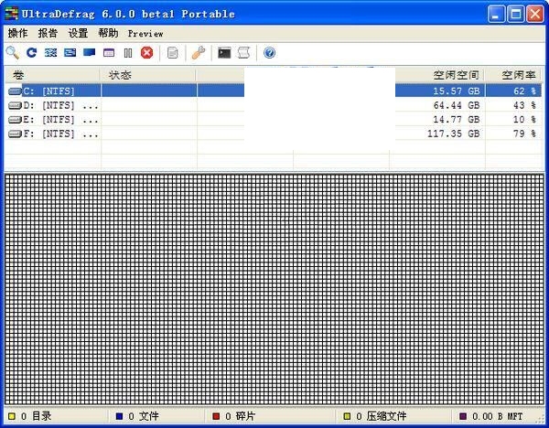Screen dimensions: 549x428
Task: Sort by the 空闲率 column header
Action: point(513,75)
